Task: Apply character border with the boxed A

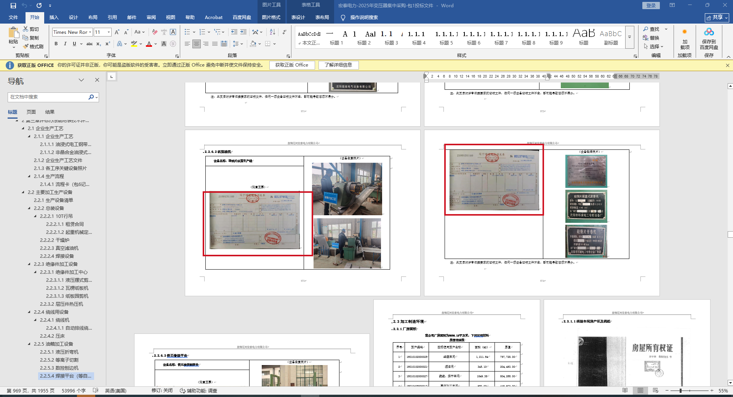Action: click(173, 32)
